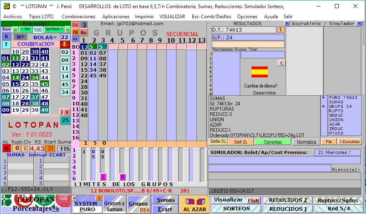This screenshot has height=214, width=366.
Task: Click the SORTEOS button
Action: click(x=237, y=209)
